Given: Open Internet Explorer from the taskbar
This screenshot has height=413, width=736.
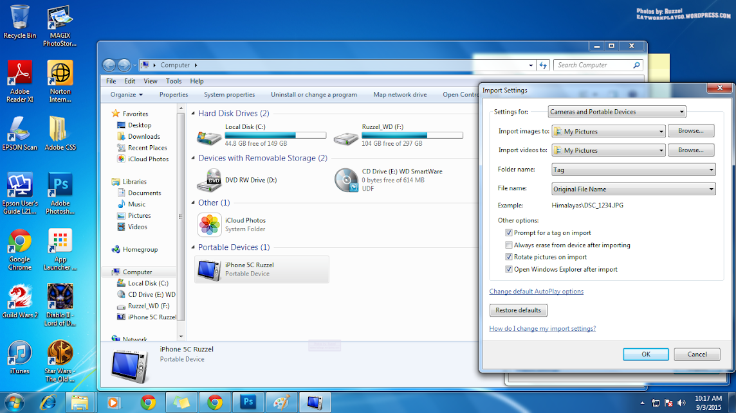Looking at the screenshot, I should point(48,402).
